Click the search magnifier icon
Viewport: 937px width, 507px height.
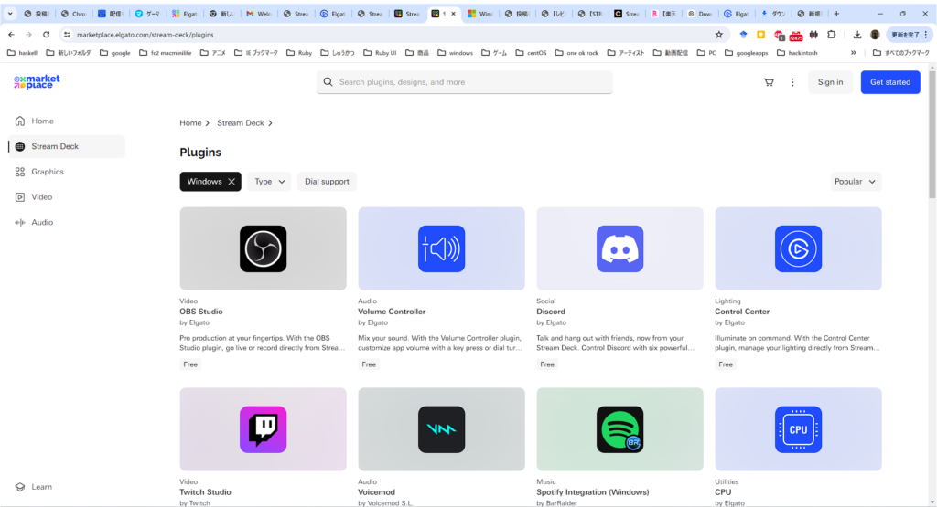[x=328, y=81]
